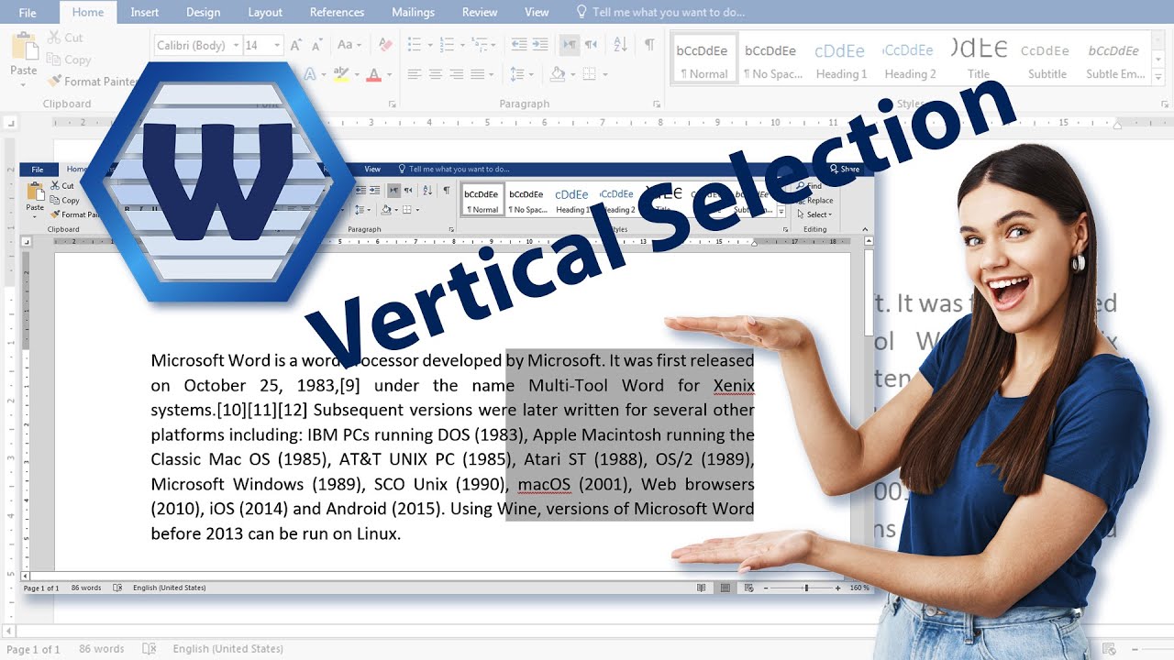Expand Paragraph dialog launcher in background window
1174x660 pixels.
pyautogui.click(x=657, y=104)
